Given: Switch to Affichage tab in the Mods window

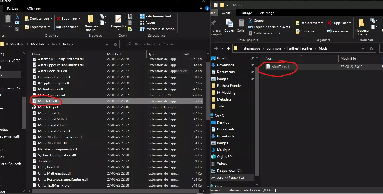Looking at the screenshot, I should pyautogui.click(x=267, y=13).
